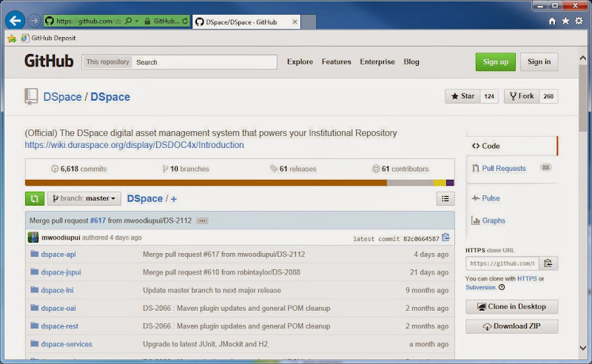
Task: Star the repository
Action: click(x=462, y=96)
